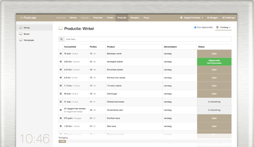Click the Barbeqeu worst product name

pyautogui.click(x=114, y=54)
